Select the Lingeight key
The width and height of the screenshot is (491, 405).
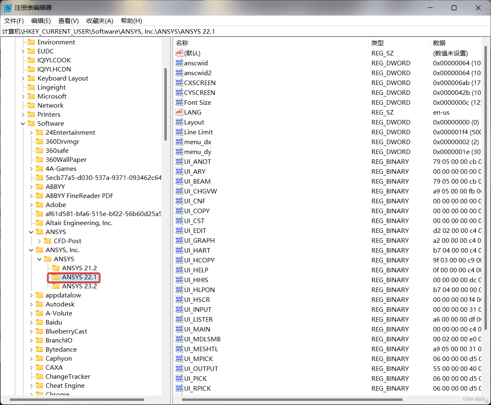click(52, 87)
